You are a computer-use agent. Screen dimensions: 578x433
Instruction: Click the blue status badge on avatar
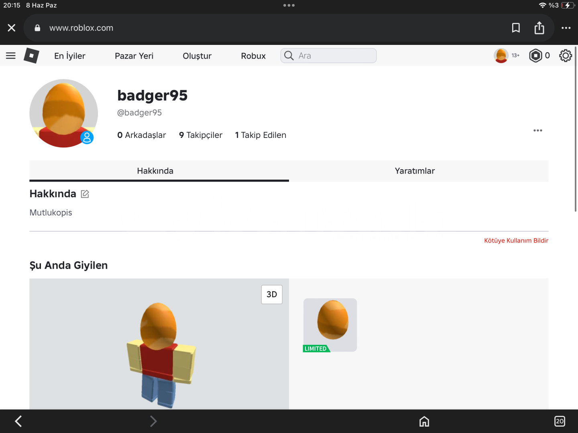87,138
